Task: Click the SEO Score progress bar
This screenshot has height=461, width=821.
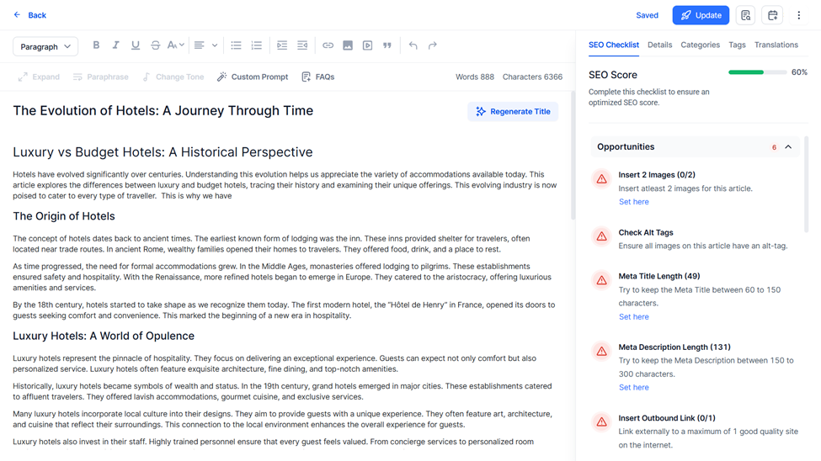Action: 757,72
